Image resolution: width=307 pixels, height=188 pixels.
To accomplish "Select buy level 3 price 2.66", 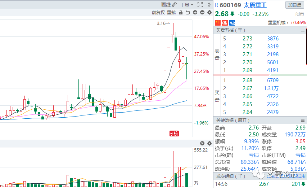I will (247, 96).
